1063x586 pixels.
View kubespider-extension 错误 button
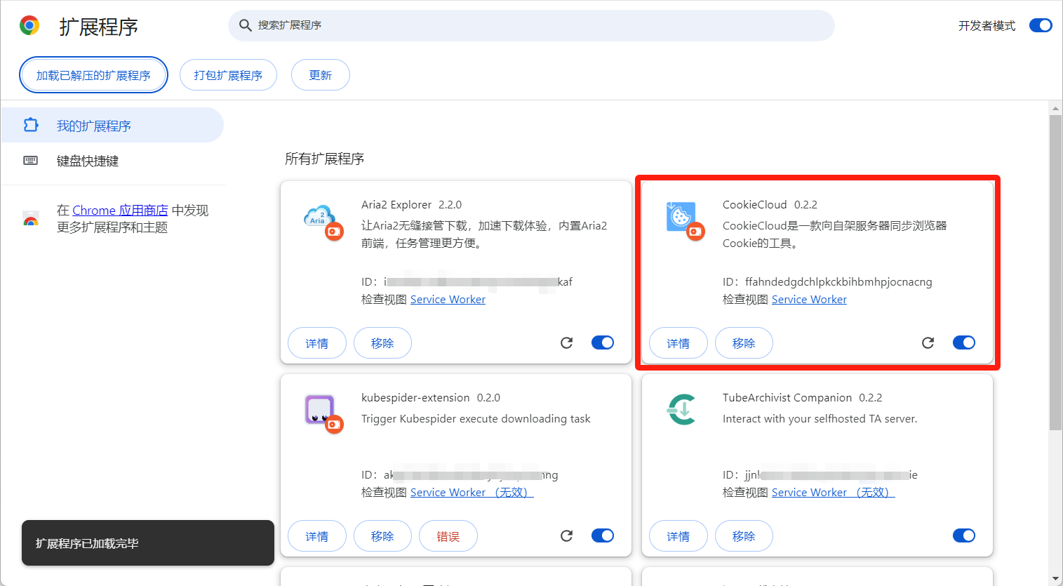[x=448, y=536]
